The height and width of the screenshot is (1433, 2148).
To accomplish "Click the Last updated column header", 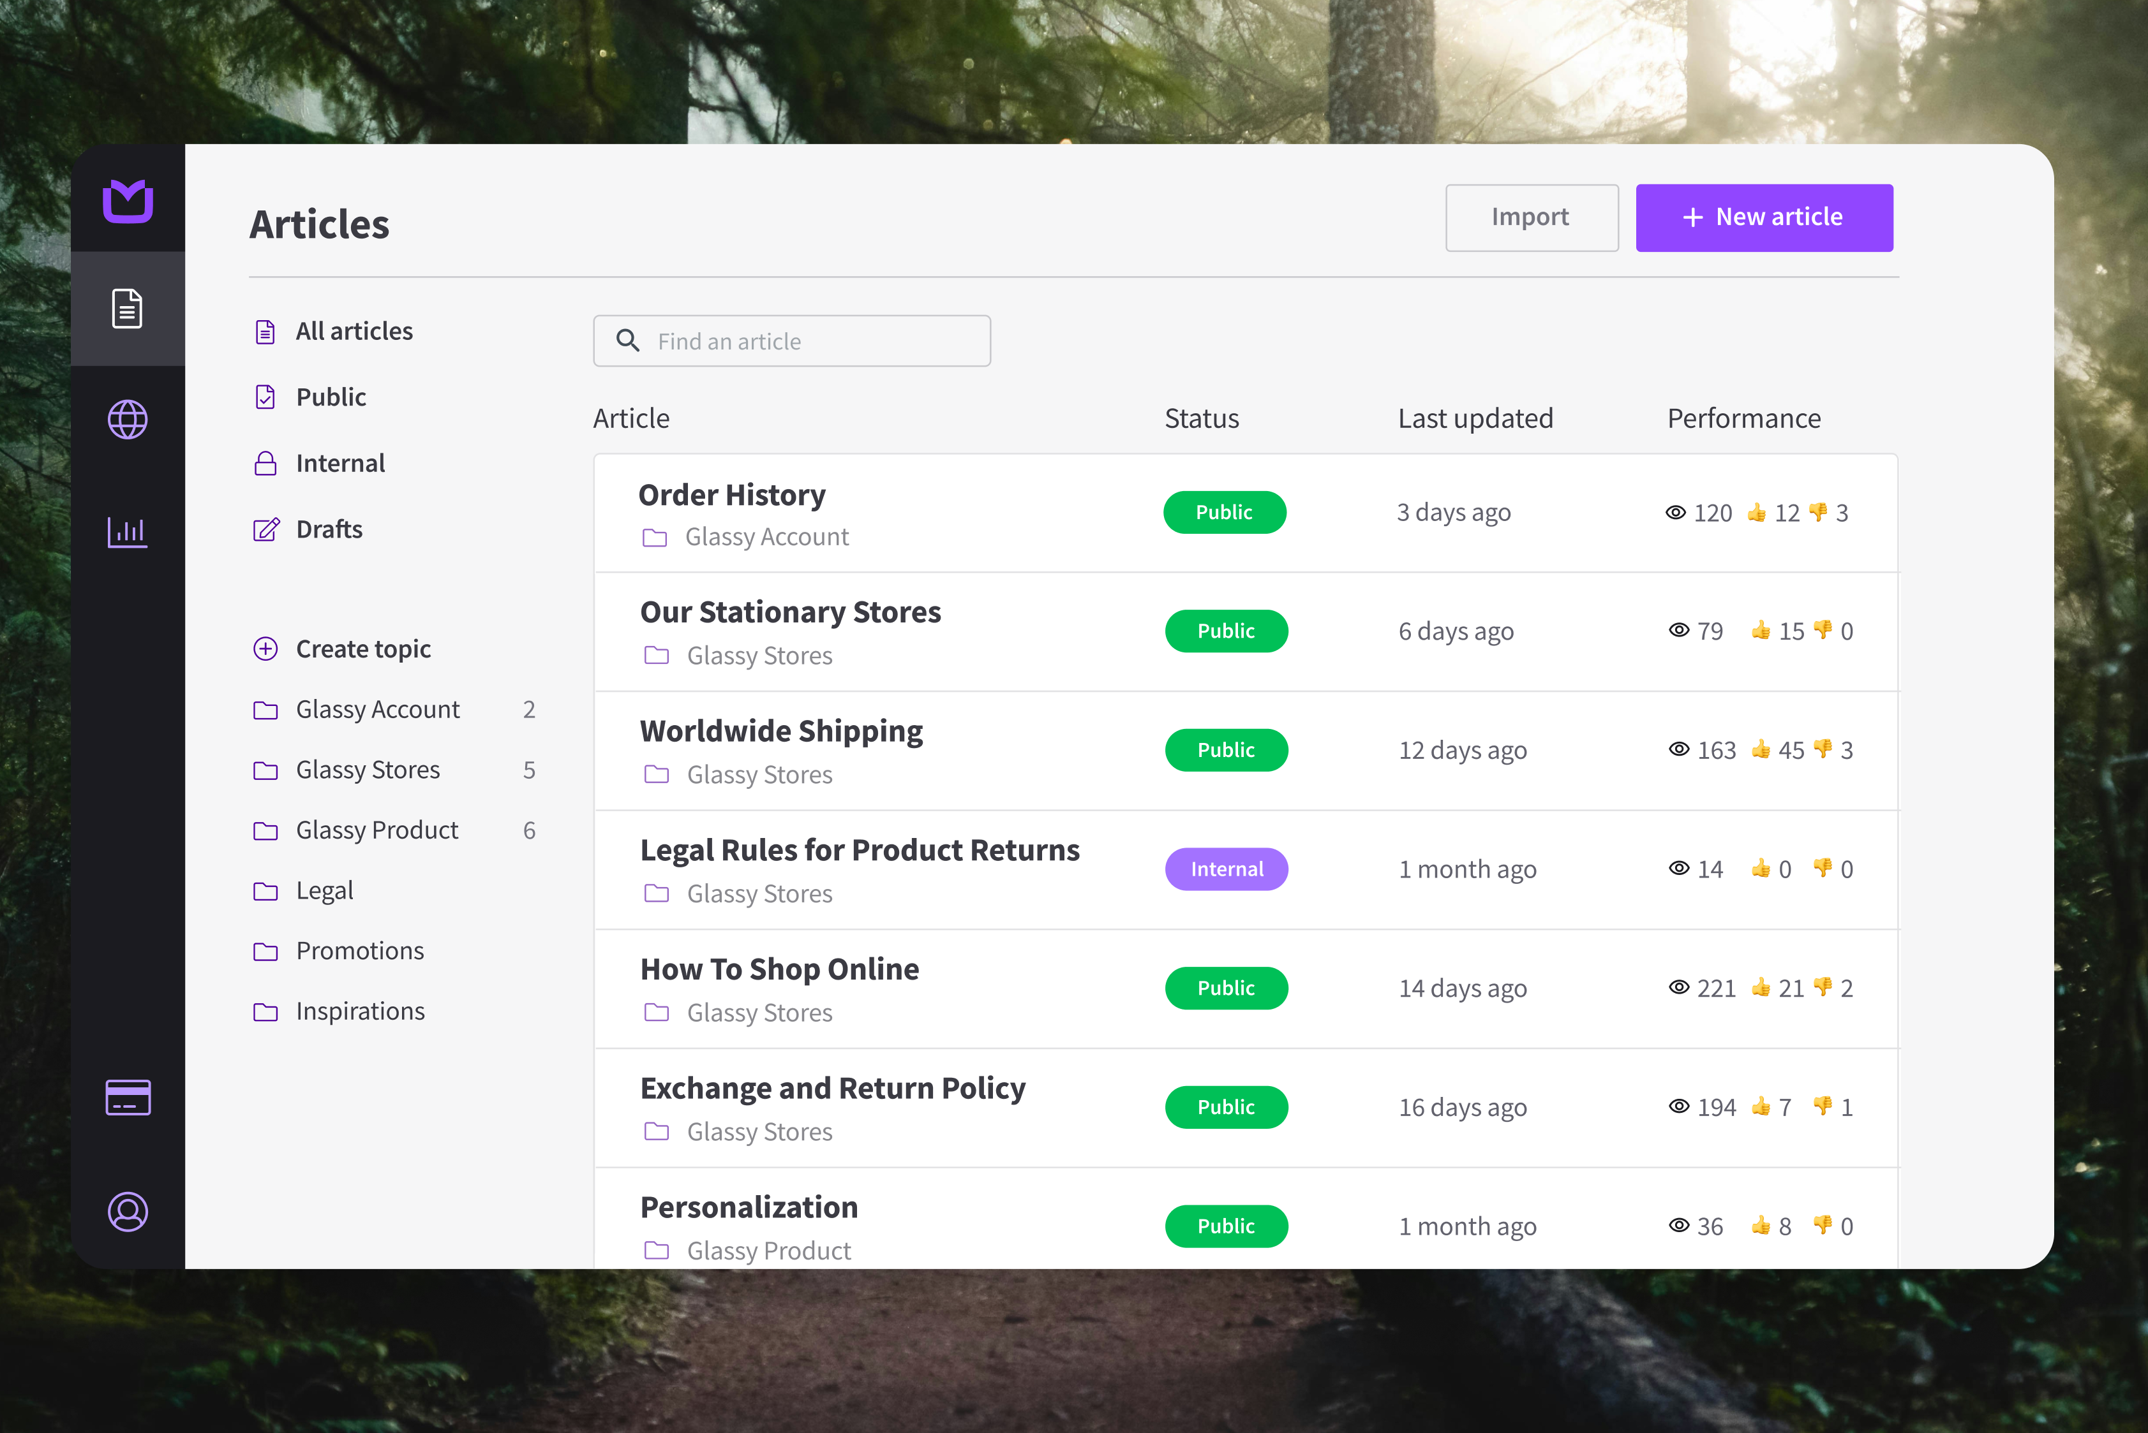I will (x=1475, y=418).
